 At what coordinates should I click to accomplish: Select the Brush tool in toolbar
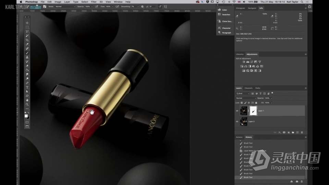click(27, 53)
